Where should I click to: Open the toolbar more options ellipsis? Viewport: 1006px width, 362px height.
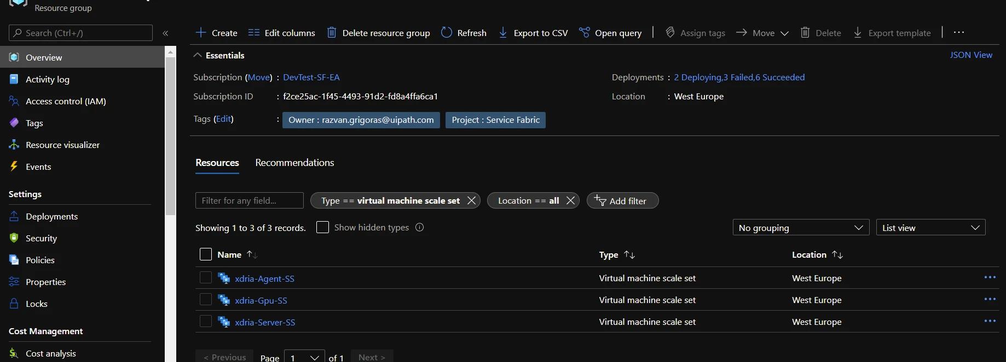959,32
